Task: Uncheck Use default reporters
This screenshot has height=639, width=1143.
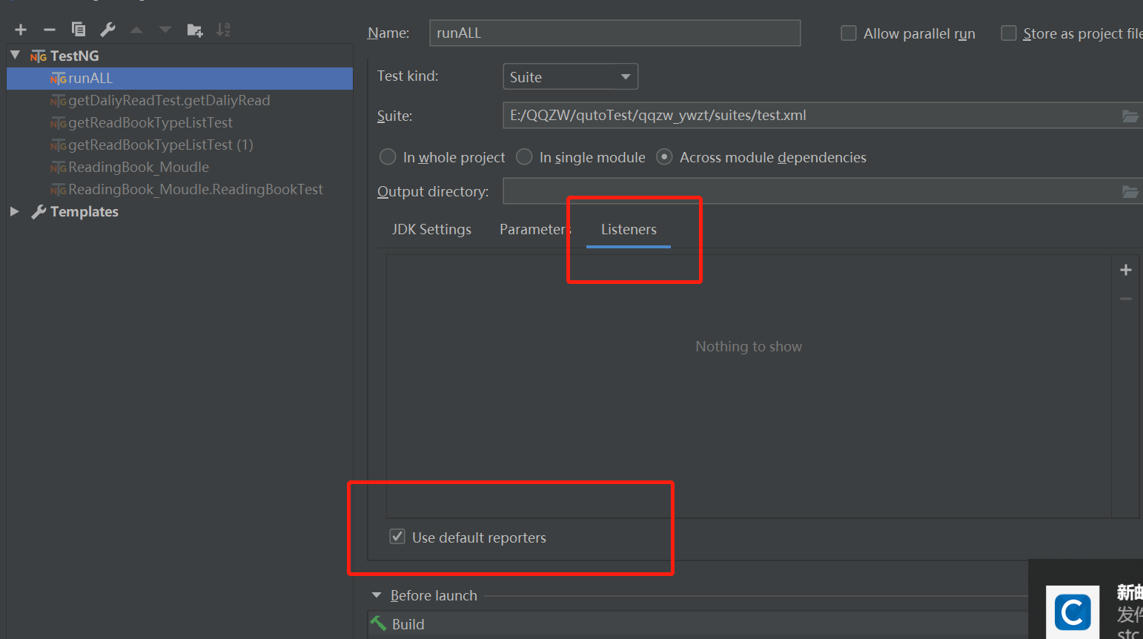Action: (398, 537)
